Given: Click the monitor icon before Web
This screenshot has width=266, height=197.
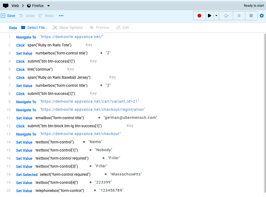Looking at the screenshot, I should coord(6,6).
